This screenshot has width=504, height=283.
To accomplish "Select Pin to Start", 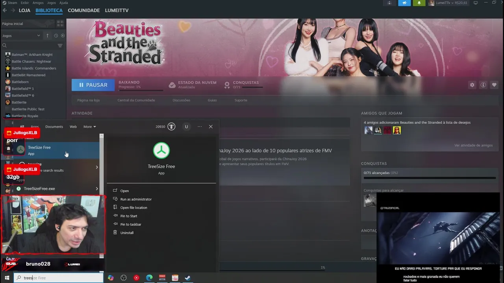I will point(129,216).
